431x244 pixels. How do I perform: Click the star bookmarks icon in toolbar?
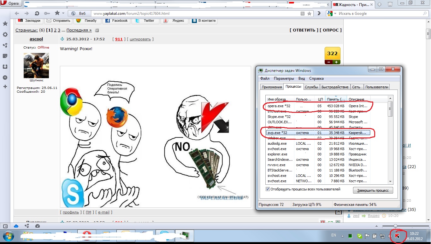pyautogui.click(x=57, y=13)
